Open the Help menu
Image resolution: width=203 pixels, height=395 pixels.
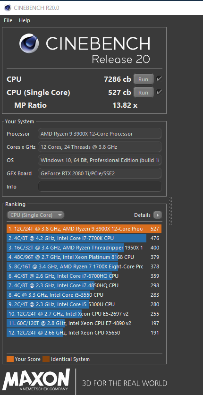pos(25,20)
